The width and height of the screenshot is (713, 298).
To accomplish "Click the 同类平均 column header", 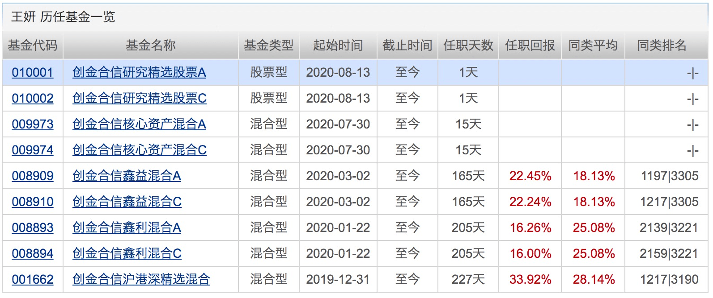I will click(x=593, y=46).
